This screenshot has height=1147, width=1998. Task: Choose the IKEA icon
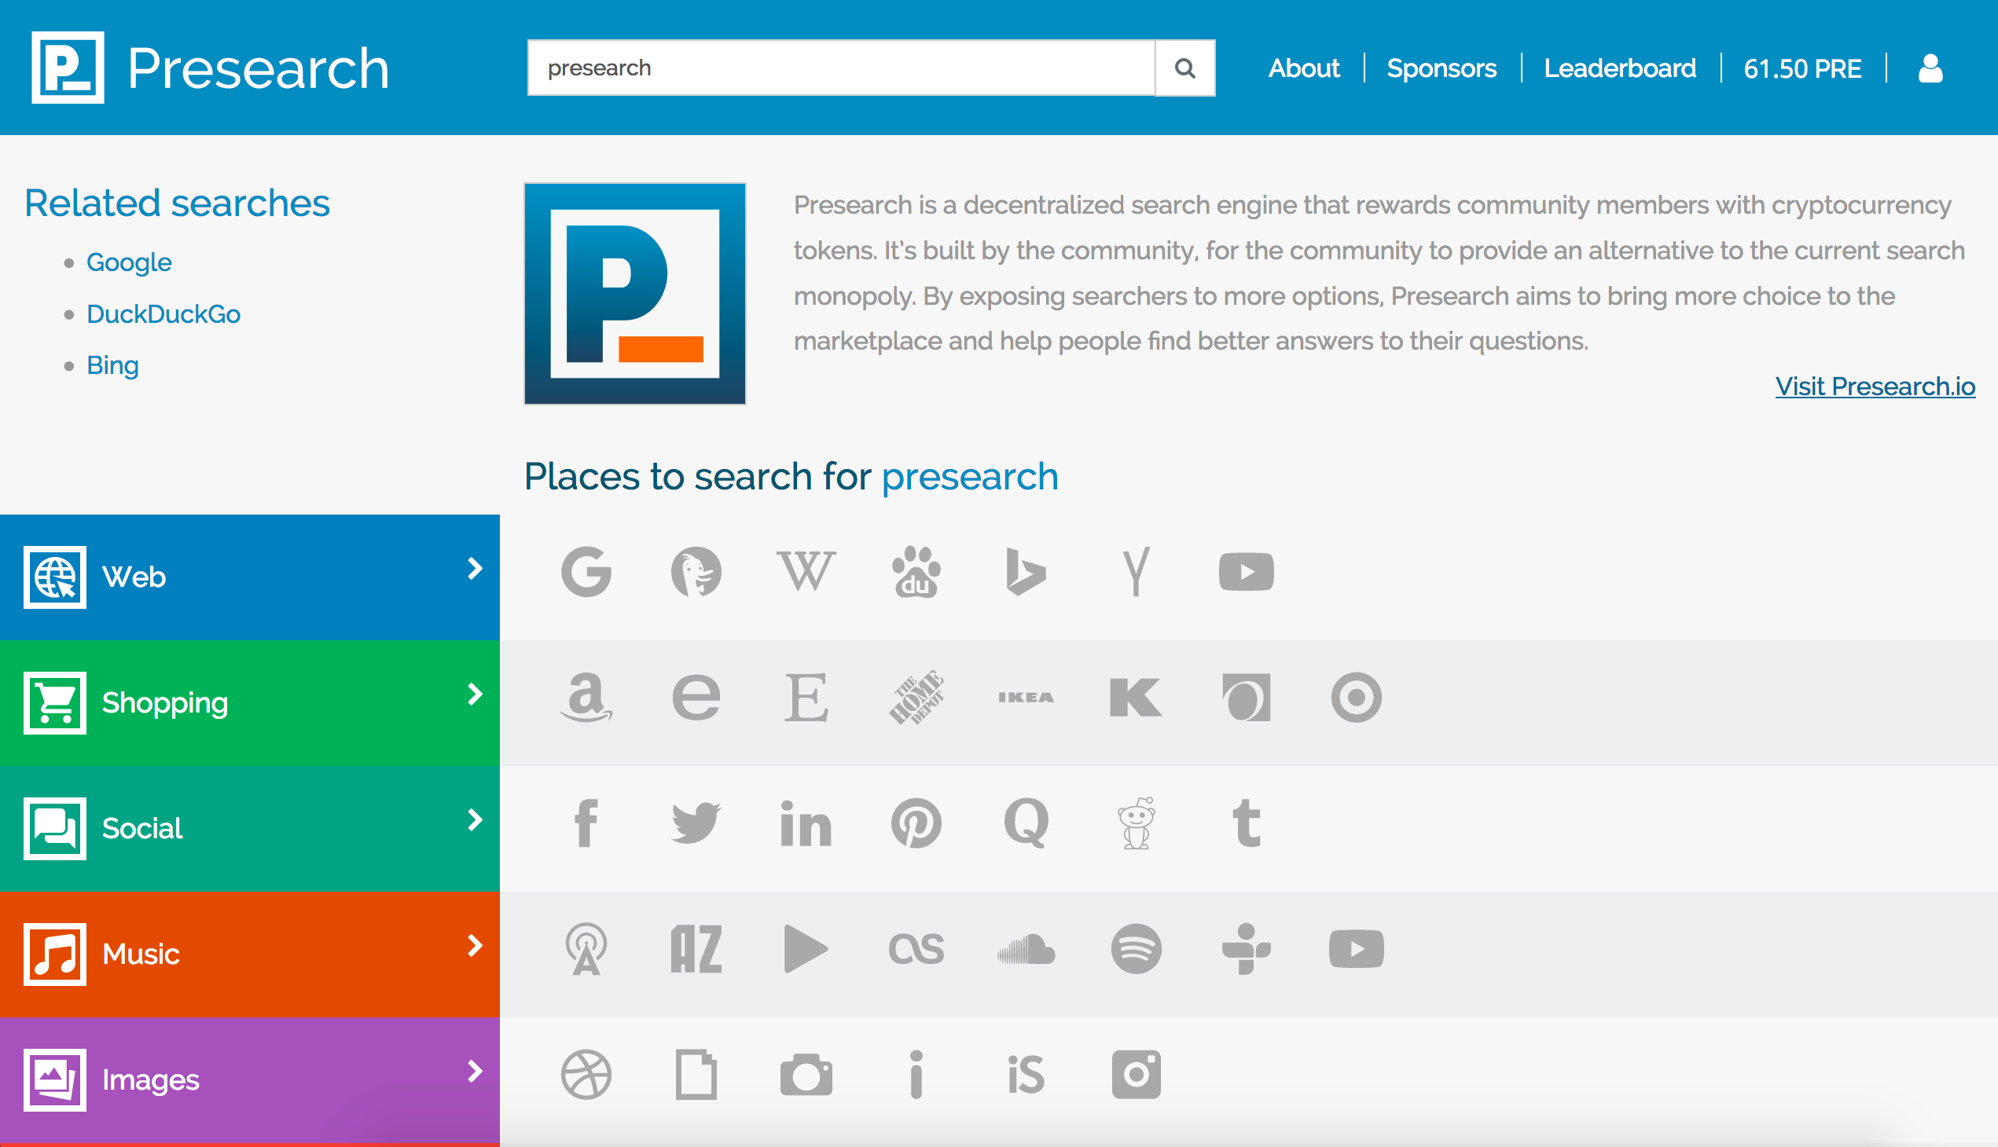point(1027,698)
